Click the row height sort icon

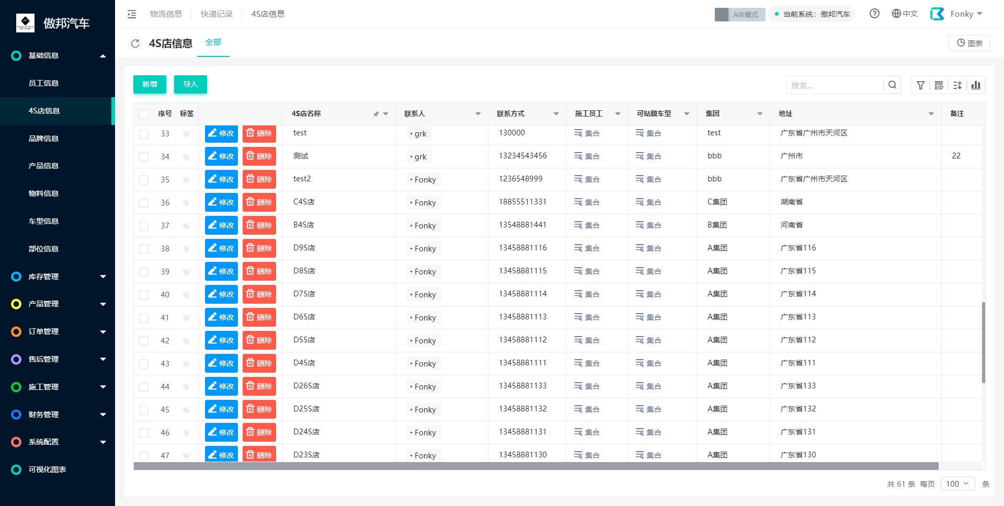pyautogui.click(x=957, y=85)
